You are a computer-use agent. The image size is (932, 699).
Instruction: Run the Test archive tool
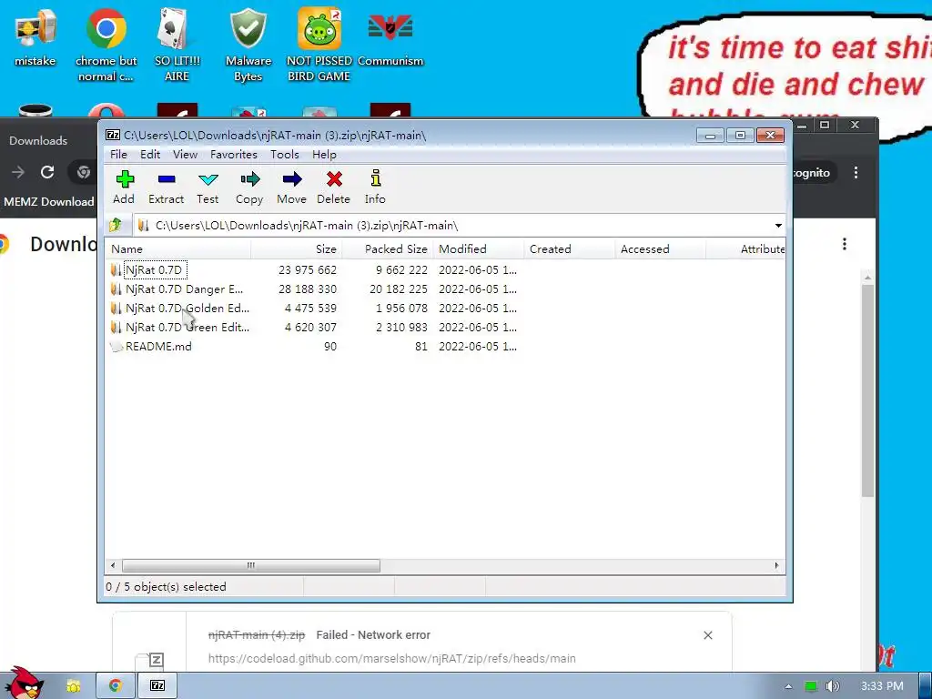(208, 187)
